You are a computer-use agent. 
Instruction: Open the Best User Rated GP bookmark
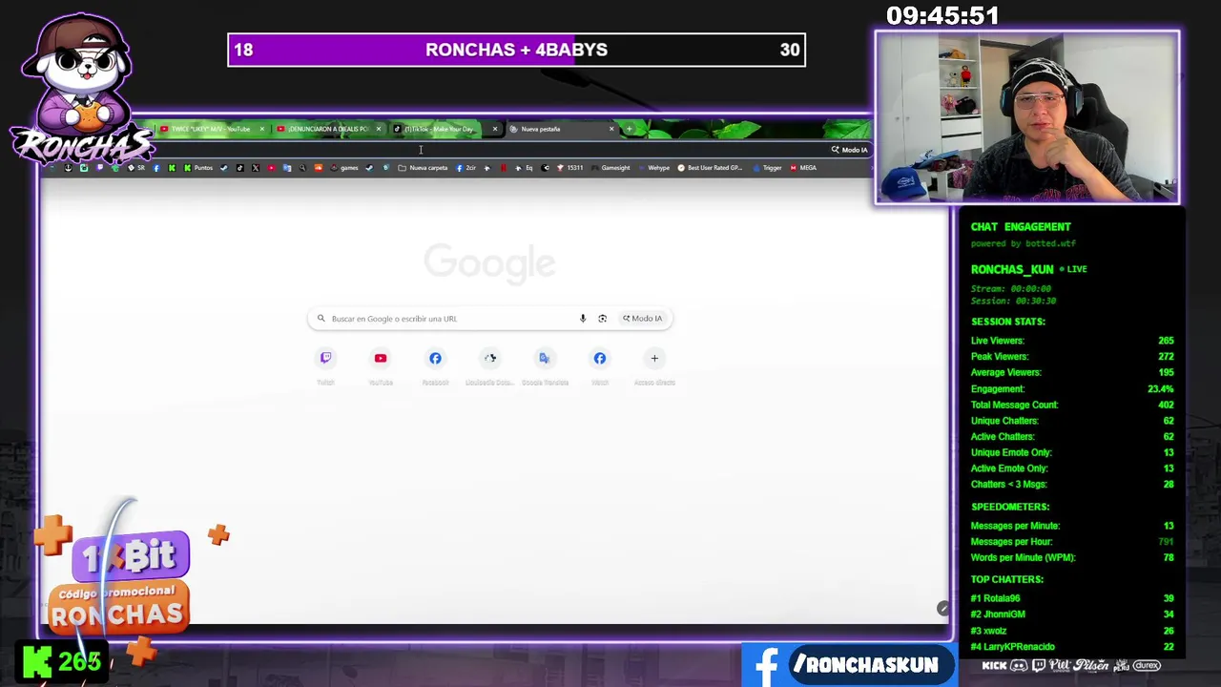[710, 168]
